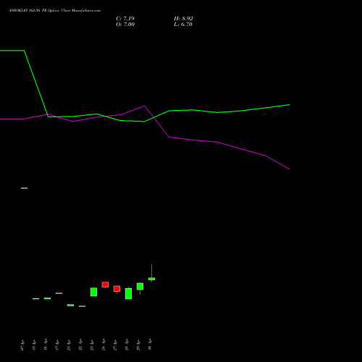Select the close value 'C: 7.19'

click(x=125, y=19)
